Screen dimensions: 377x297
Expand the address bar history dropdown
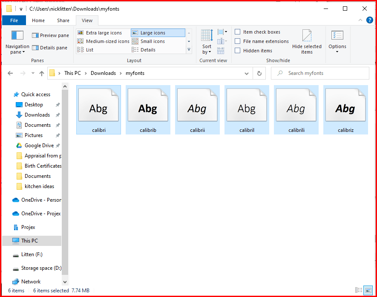coord(247,73)
